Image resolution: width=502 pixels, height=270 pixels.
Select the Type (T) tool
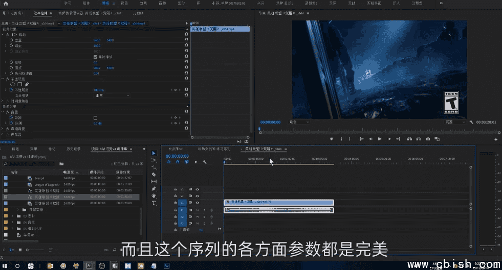(154, 203)
